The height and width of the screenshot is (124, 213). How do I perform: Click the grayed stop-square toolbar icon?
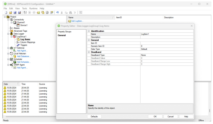click(34, 13)
